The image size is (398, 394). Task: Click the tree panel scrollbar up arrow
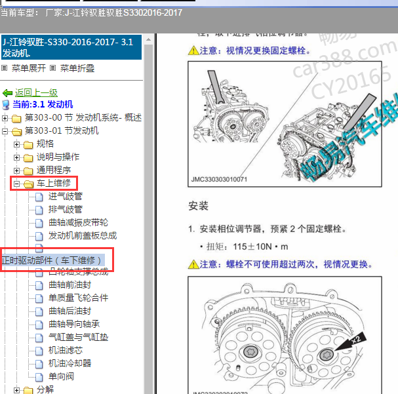148,39
